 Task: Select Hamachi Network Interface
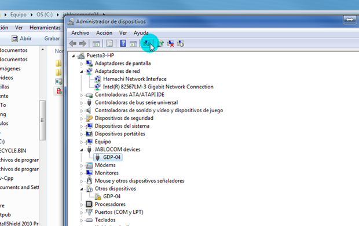(x=135, y=79)
